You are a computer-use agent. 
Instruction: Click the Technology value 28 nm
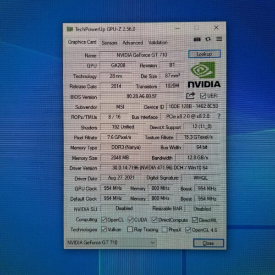point(116,76)
